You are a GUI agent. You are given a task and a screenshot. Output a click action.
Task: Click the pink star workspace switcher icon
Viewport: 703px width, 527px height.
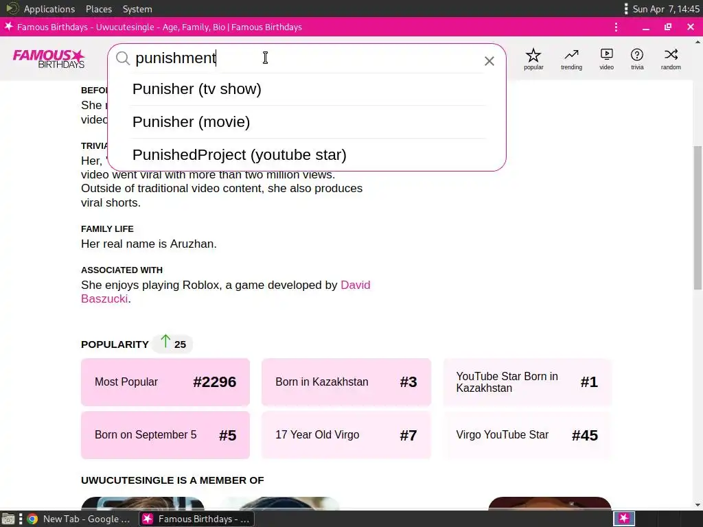[624, 519]
